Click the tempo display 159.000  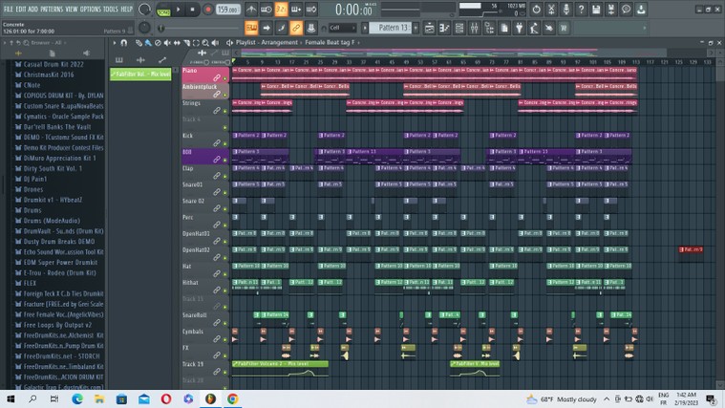click(227, 10)
